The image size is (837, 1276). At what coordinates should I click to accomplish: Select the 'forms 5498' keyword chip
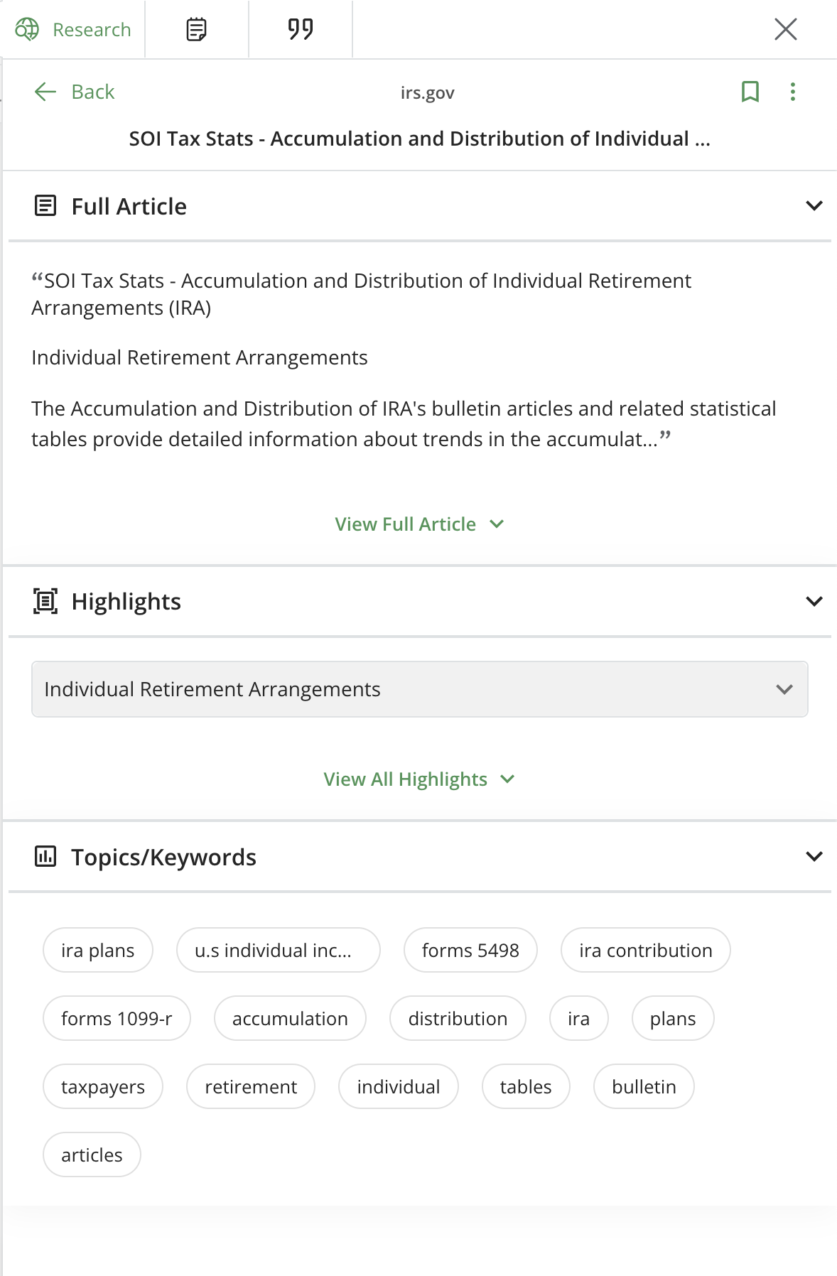tap(470, 951)
